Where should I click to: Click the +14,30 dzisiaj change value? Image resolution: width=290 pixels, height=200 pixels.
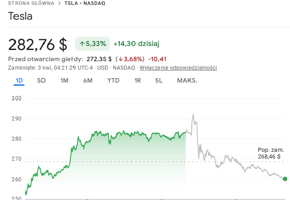coord(136,44)
